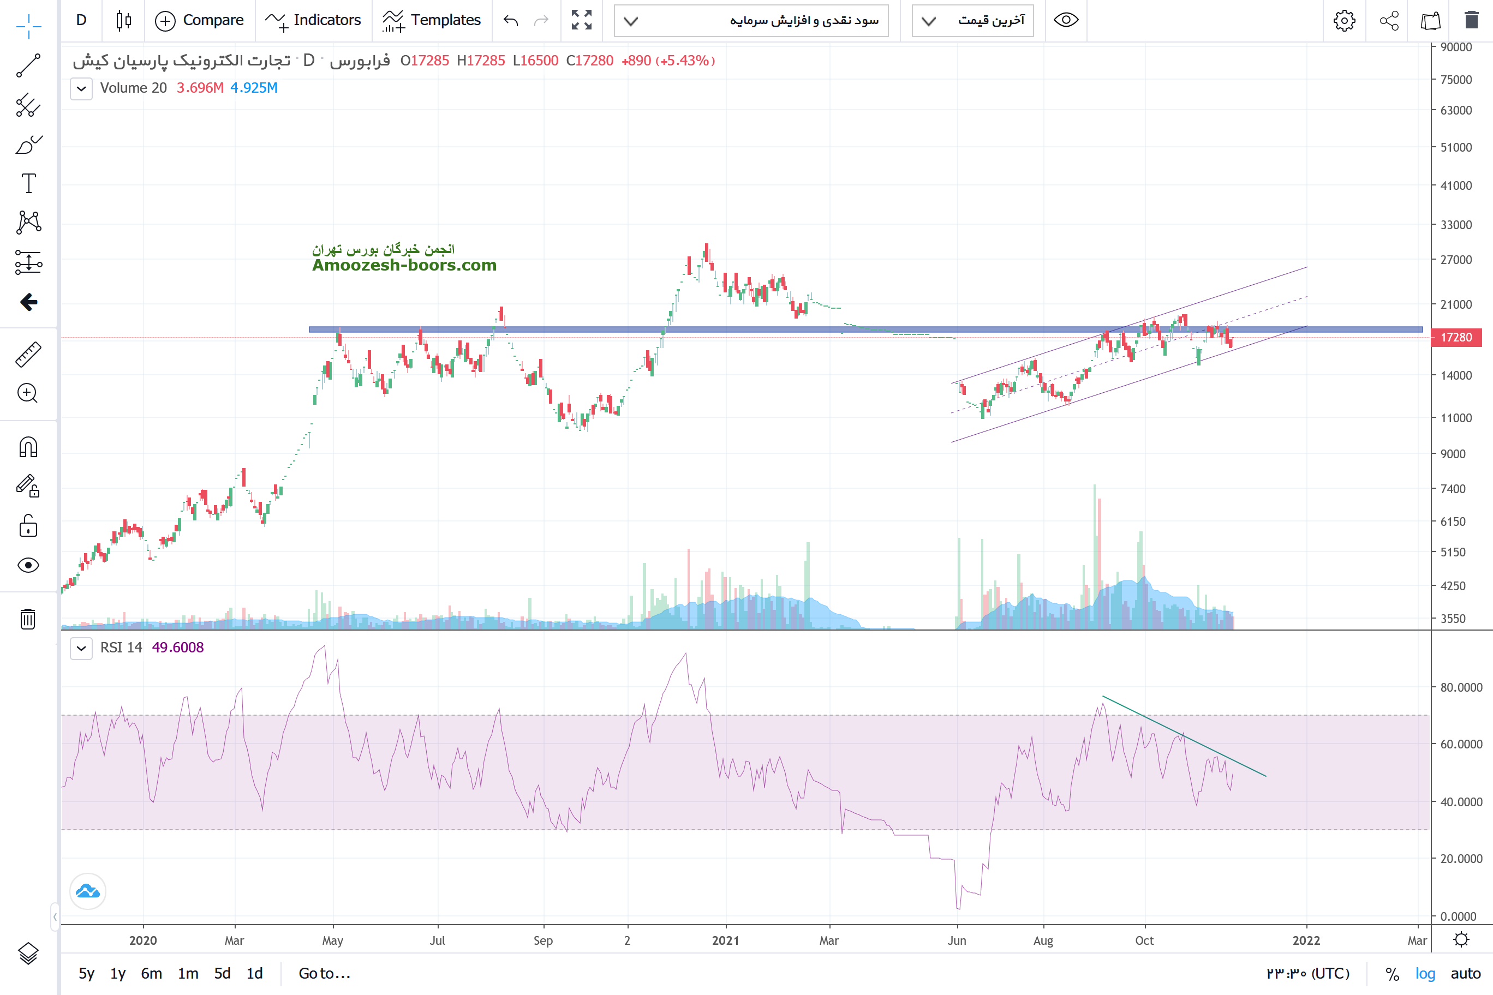Open the آخرین قیمت dropdown
The image size is (1493, 995).
972,21
